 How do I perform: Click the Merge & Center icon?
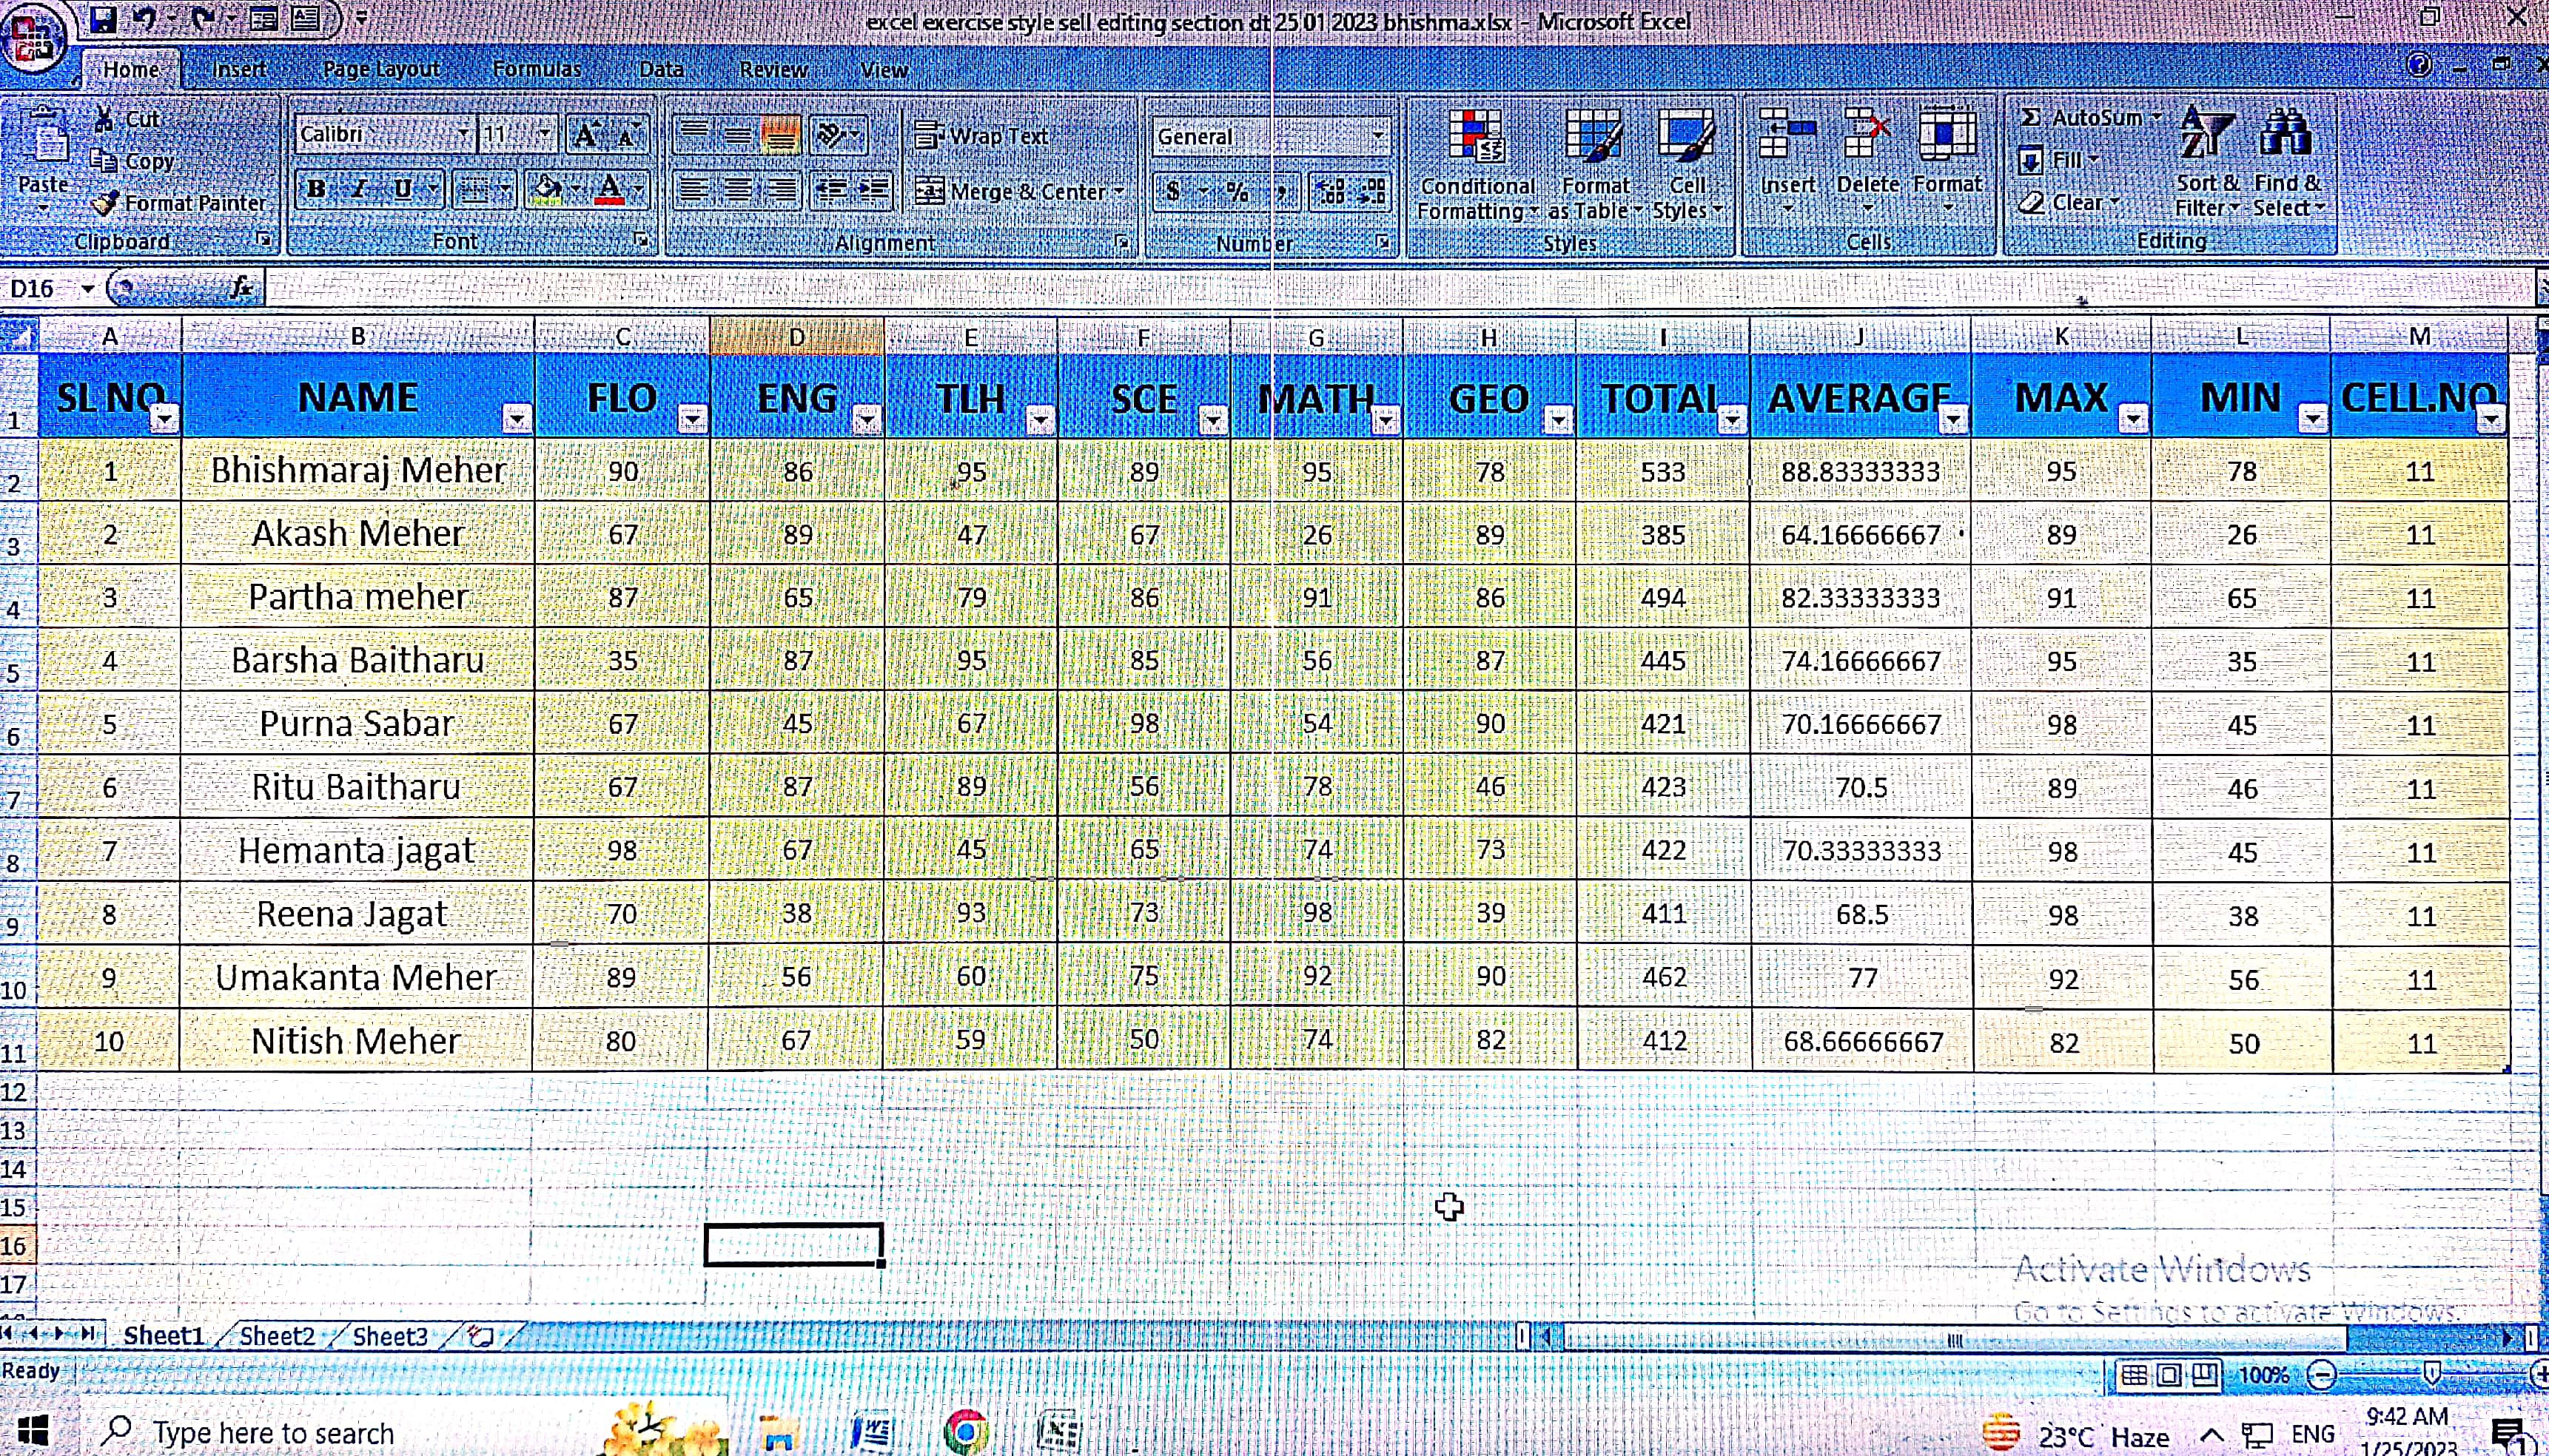pyautogui.click(x=930, y=191)
